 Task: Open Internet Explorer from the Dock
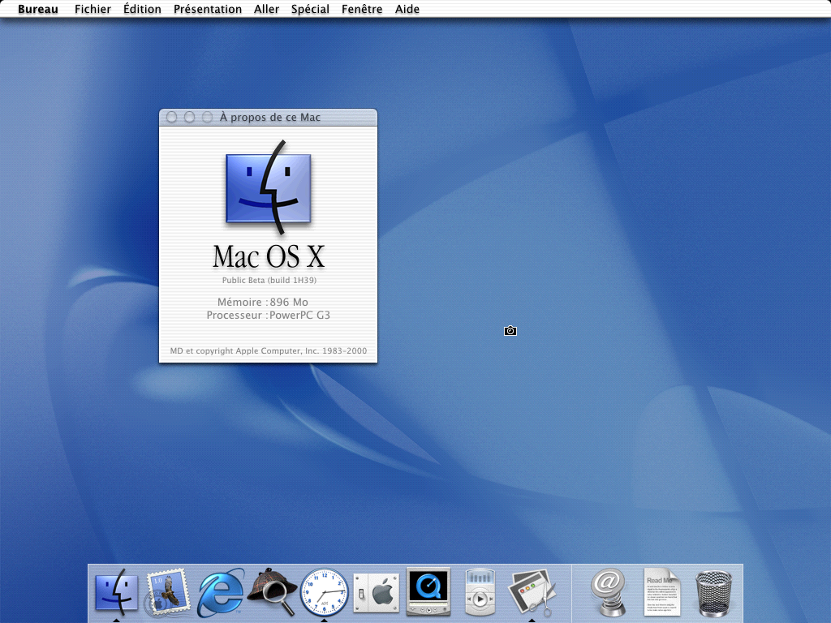221,592
